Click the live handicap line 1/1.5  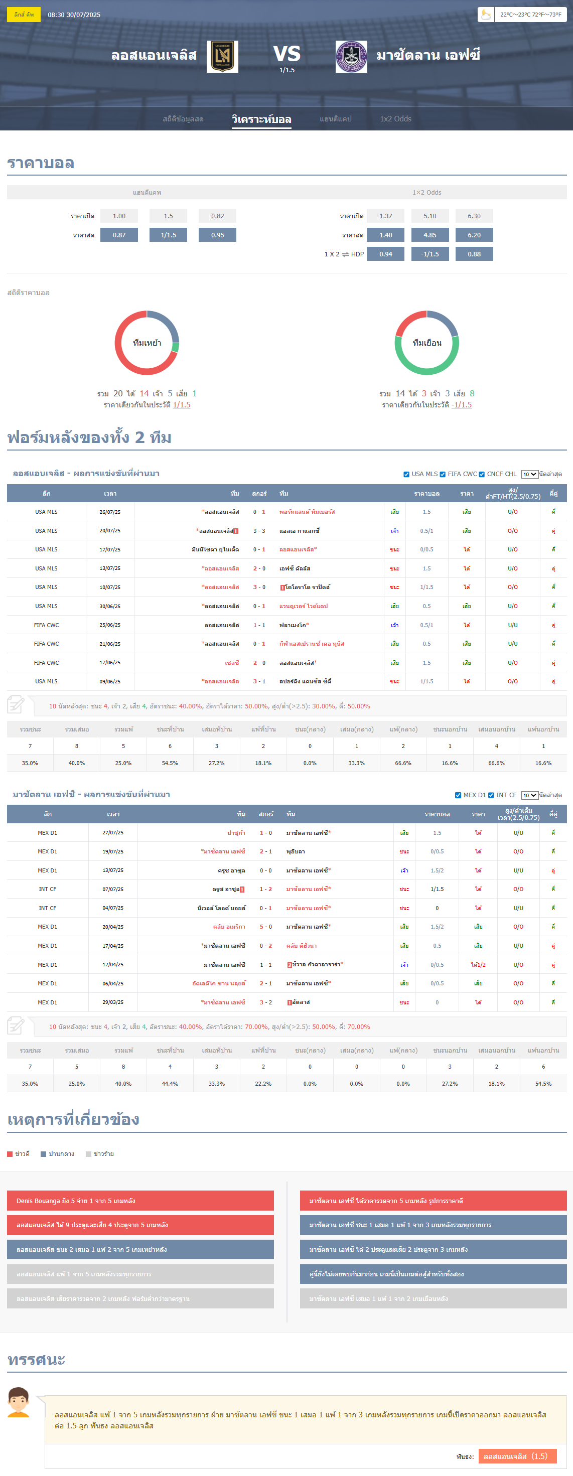tap(169, 235)
